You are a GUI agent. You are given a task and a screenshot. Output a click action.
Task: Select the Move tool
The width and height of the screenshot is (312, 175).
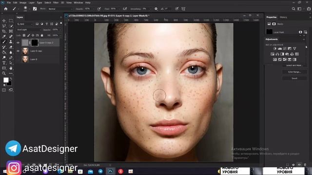(4, 20)
